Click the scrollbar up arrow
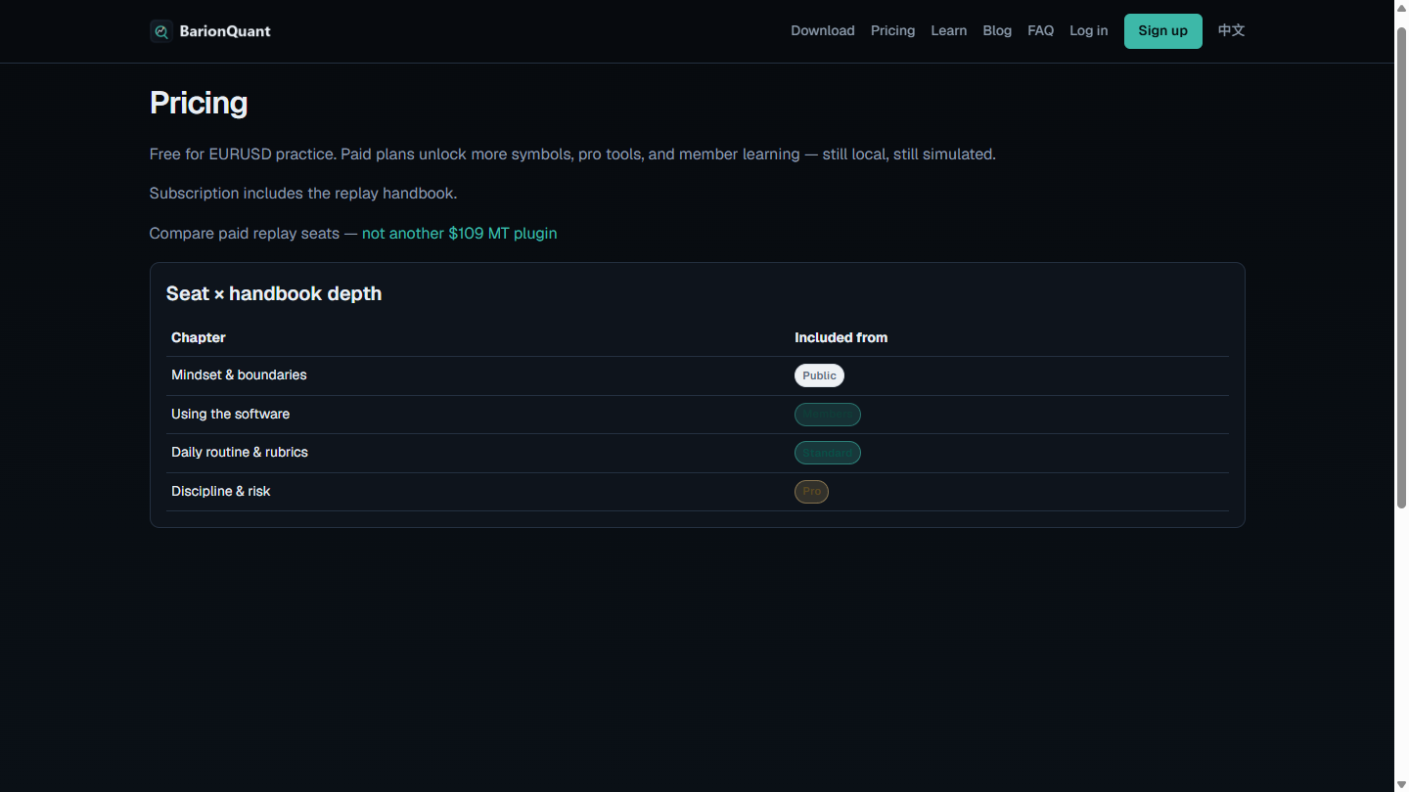 tap(1401, 8)
